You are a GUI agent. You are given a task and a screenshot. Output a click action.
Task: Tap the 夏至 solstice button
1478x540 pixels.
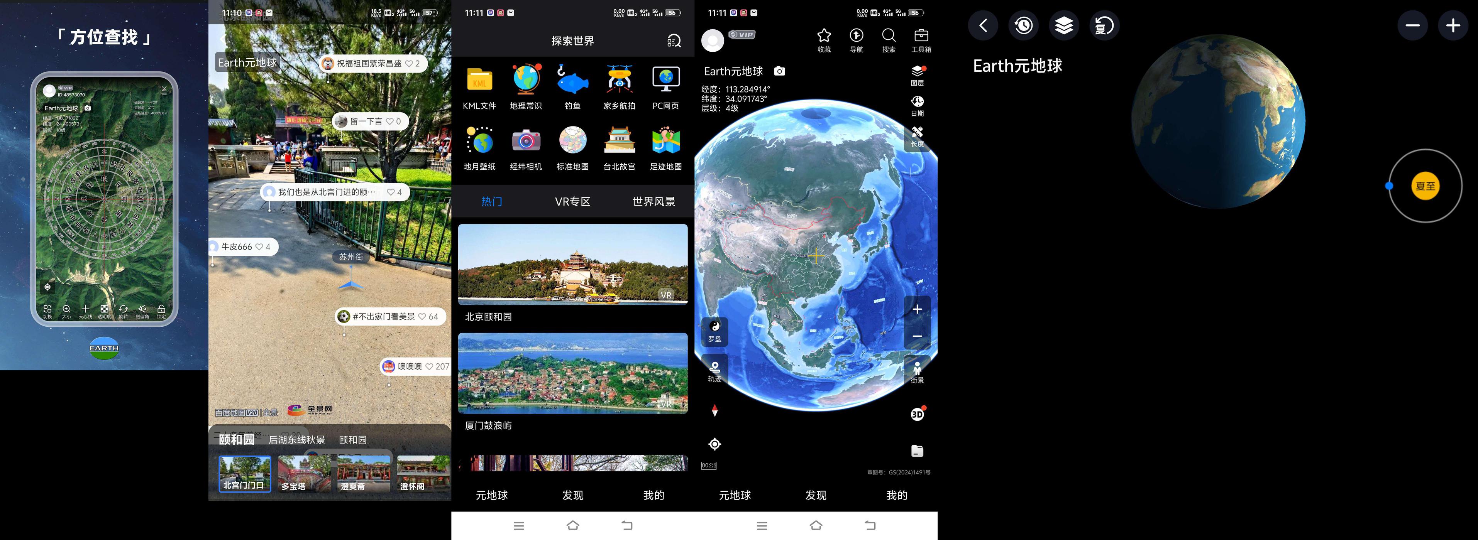[x=1425, y=186]
